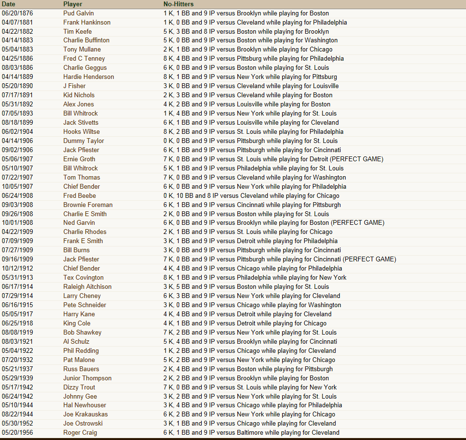Click the No-Hitters column header
Screen dimensions: 466x440
[x=178, y=4]
